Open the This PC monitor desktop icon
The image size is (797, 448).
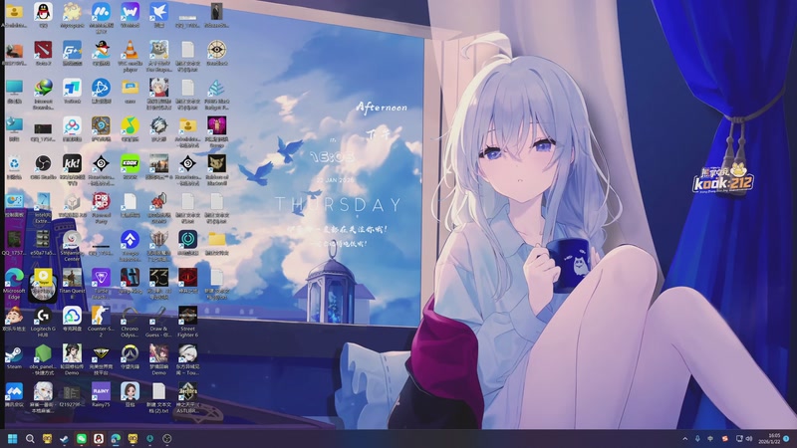14,89
